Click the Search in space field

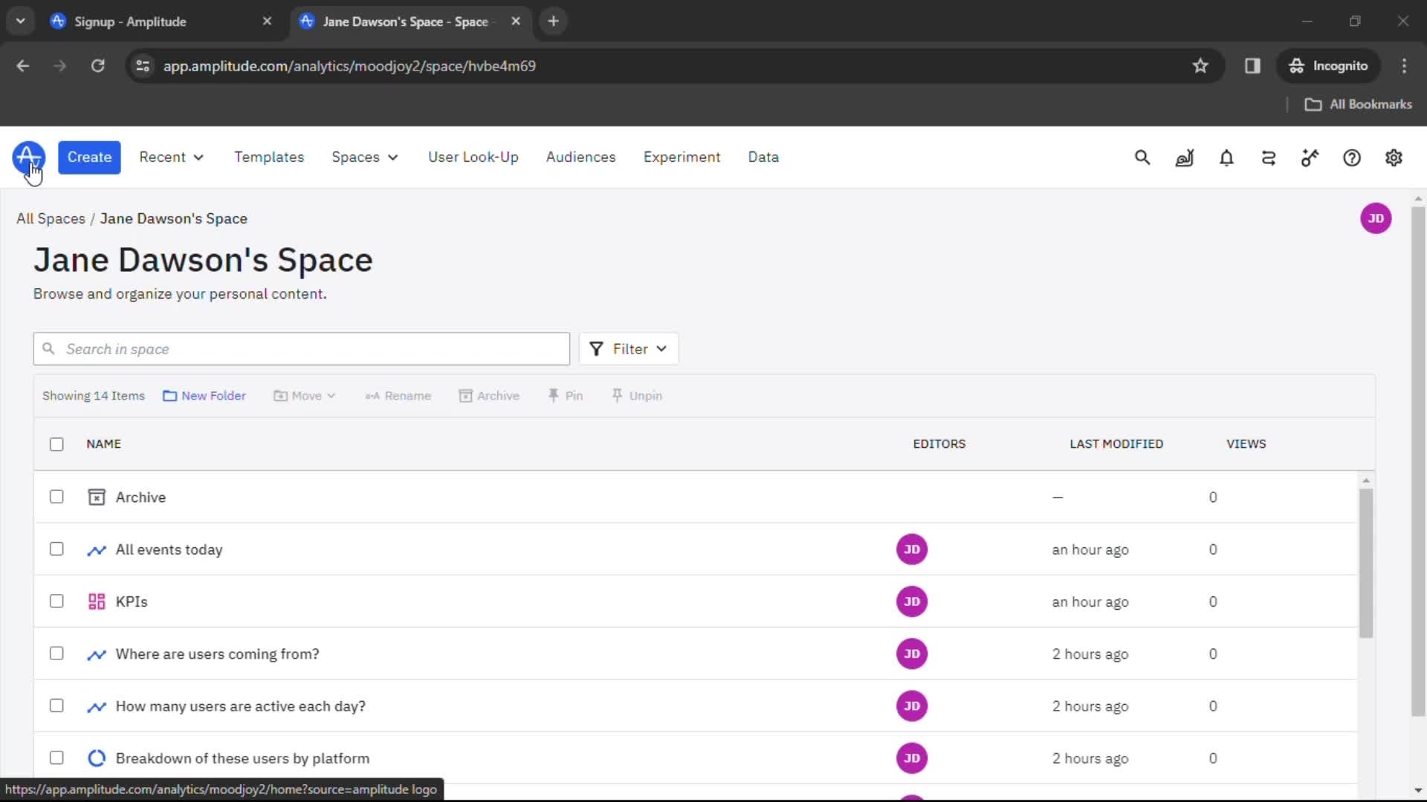(301, 349)
